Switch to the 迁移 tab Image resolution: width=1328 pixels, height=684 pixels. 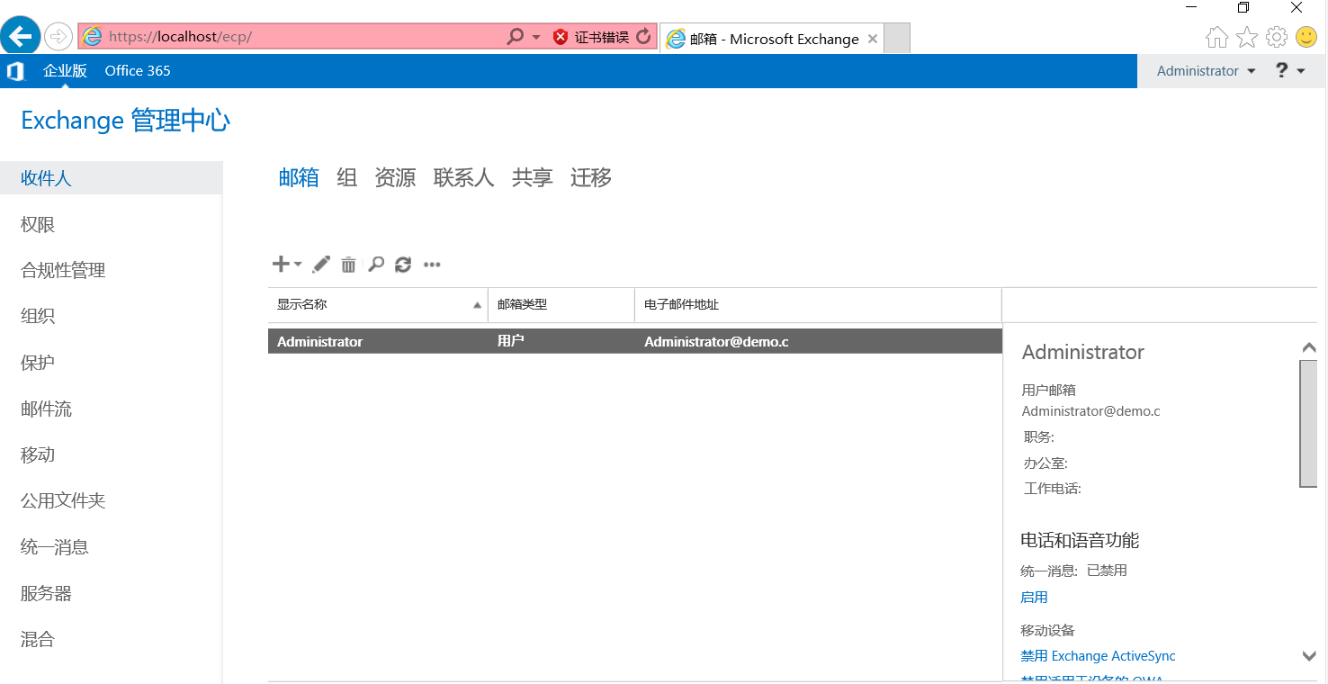tap(590, 178)
